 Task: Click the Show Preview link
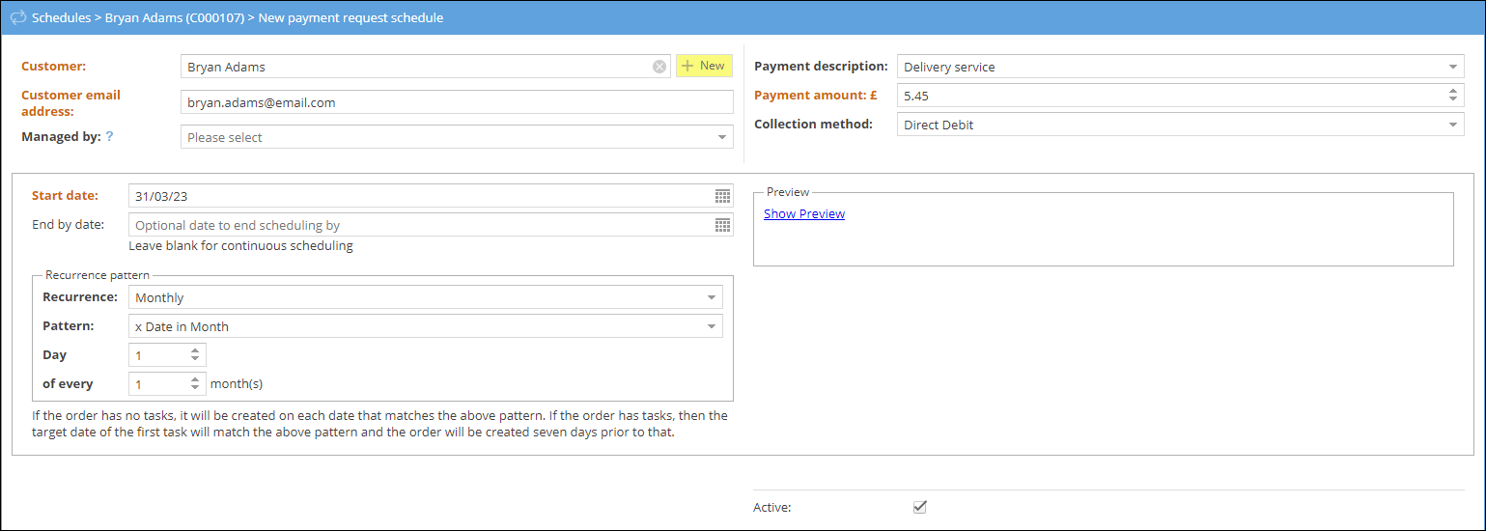803,214
